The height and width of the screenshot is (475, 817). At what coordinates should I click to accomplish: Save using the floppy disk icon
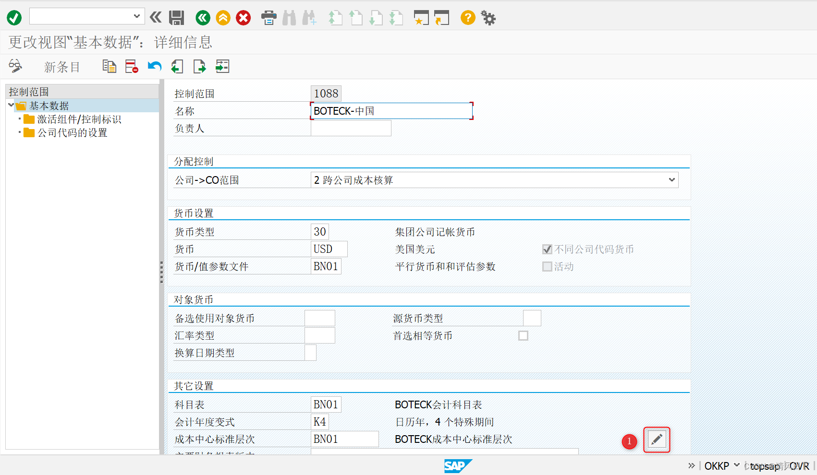tap(177, 18)
